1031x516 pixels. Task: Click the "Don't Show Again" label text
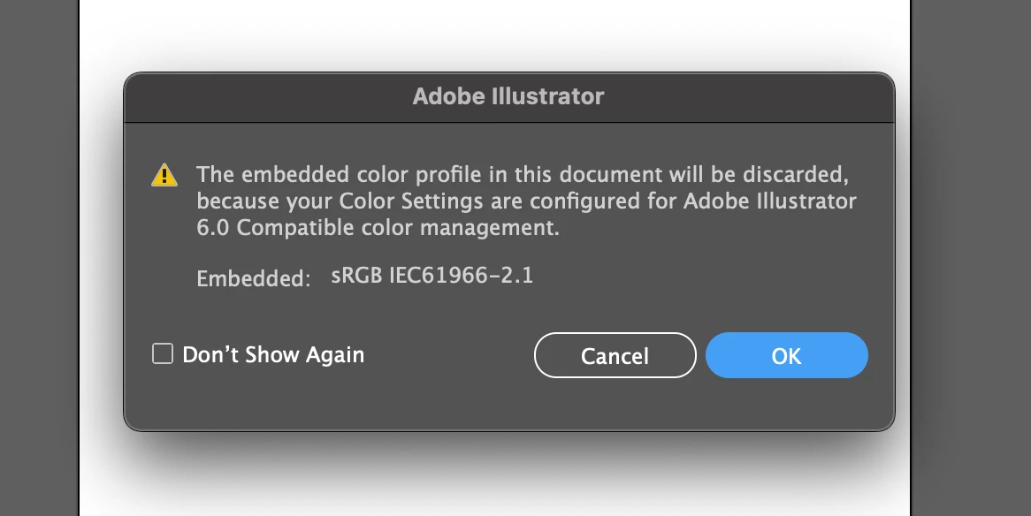click(x=273, y=355)
